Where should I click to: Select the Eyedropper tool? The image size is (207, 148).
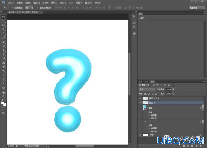(x=4, y=38)
